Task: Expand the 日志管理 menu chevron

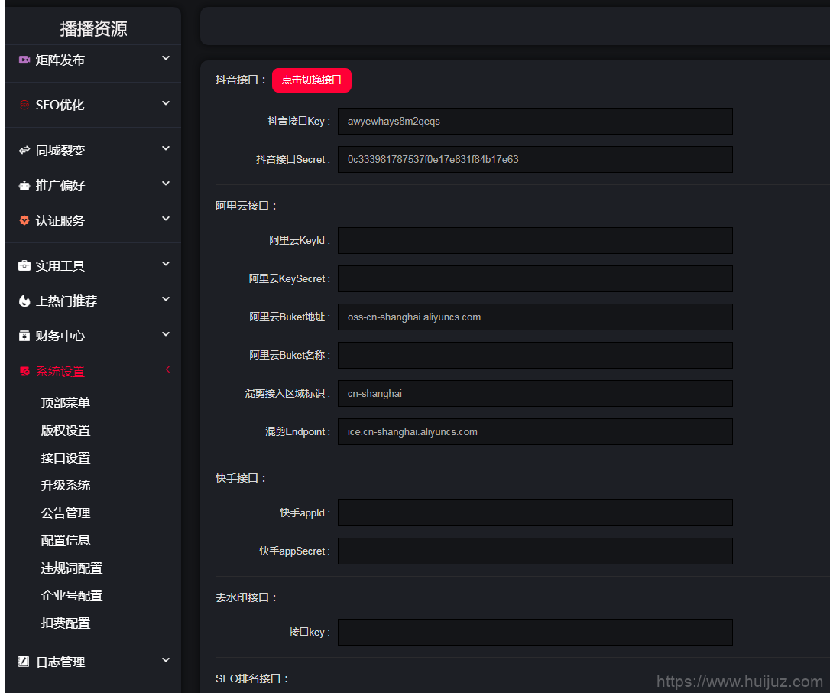Action: point(166,659)
